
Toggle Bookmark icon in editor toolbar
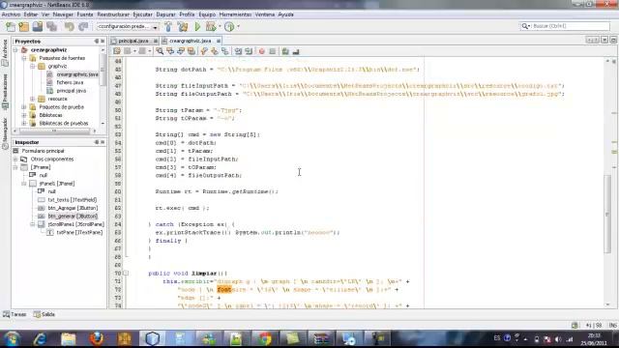pyautogui.click(x=225, y=51)
